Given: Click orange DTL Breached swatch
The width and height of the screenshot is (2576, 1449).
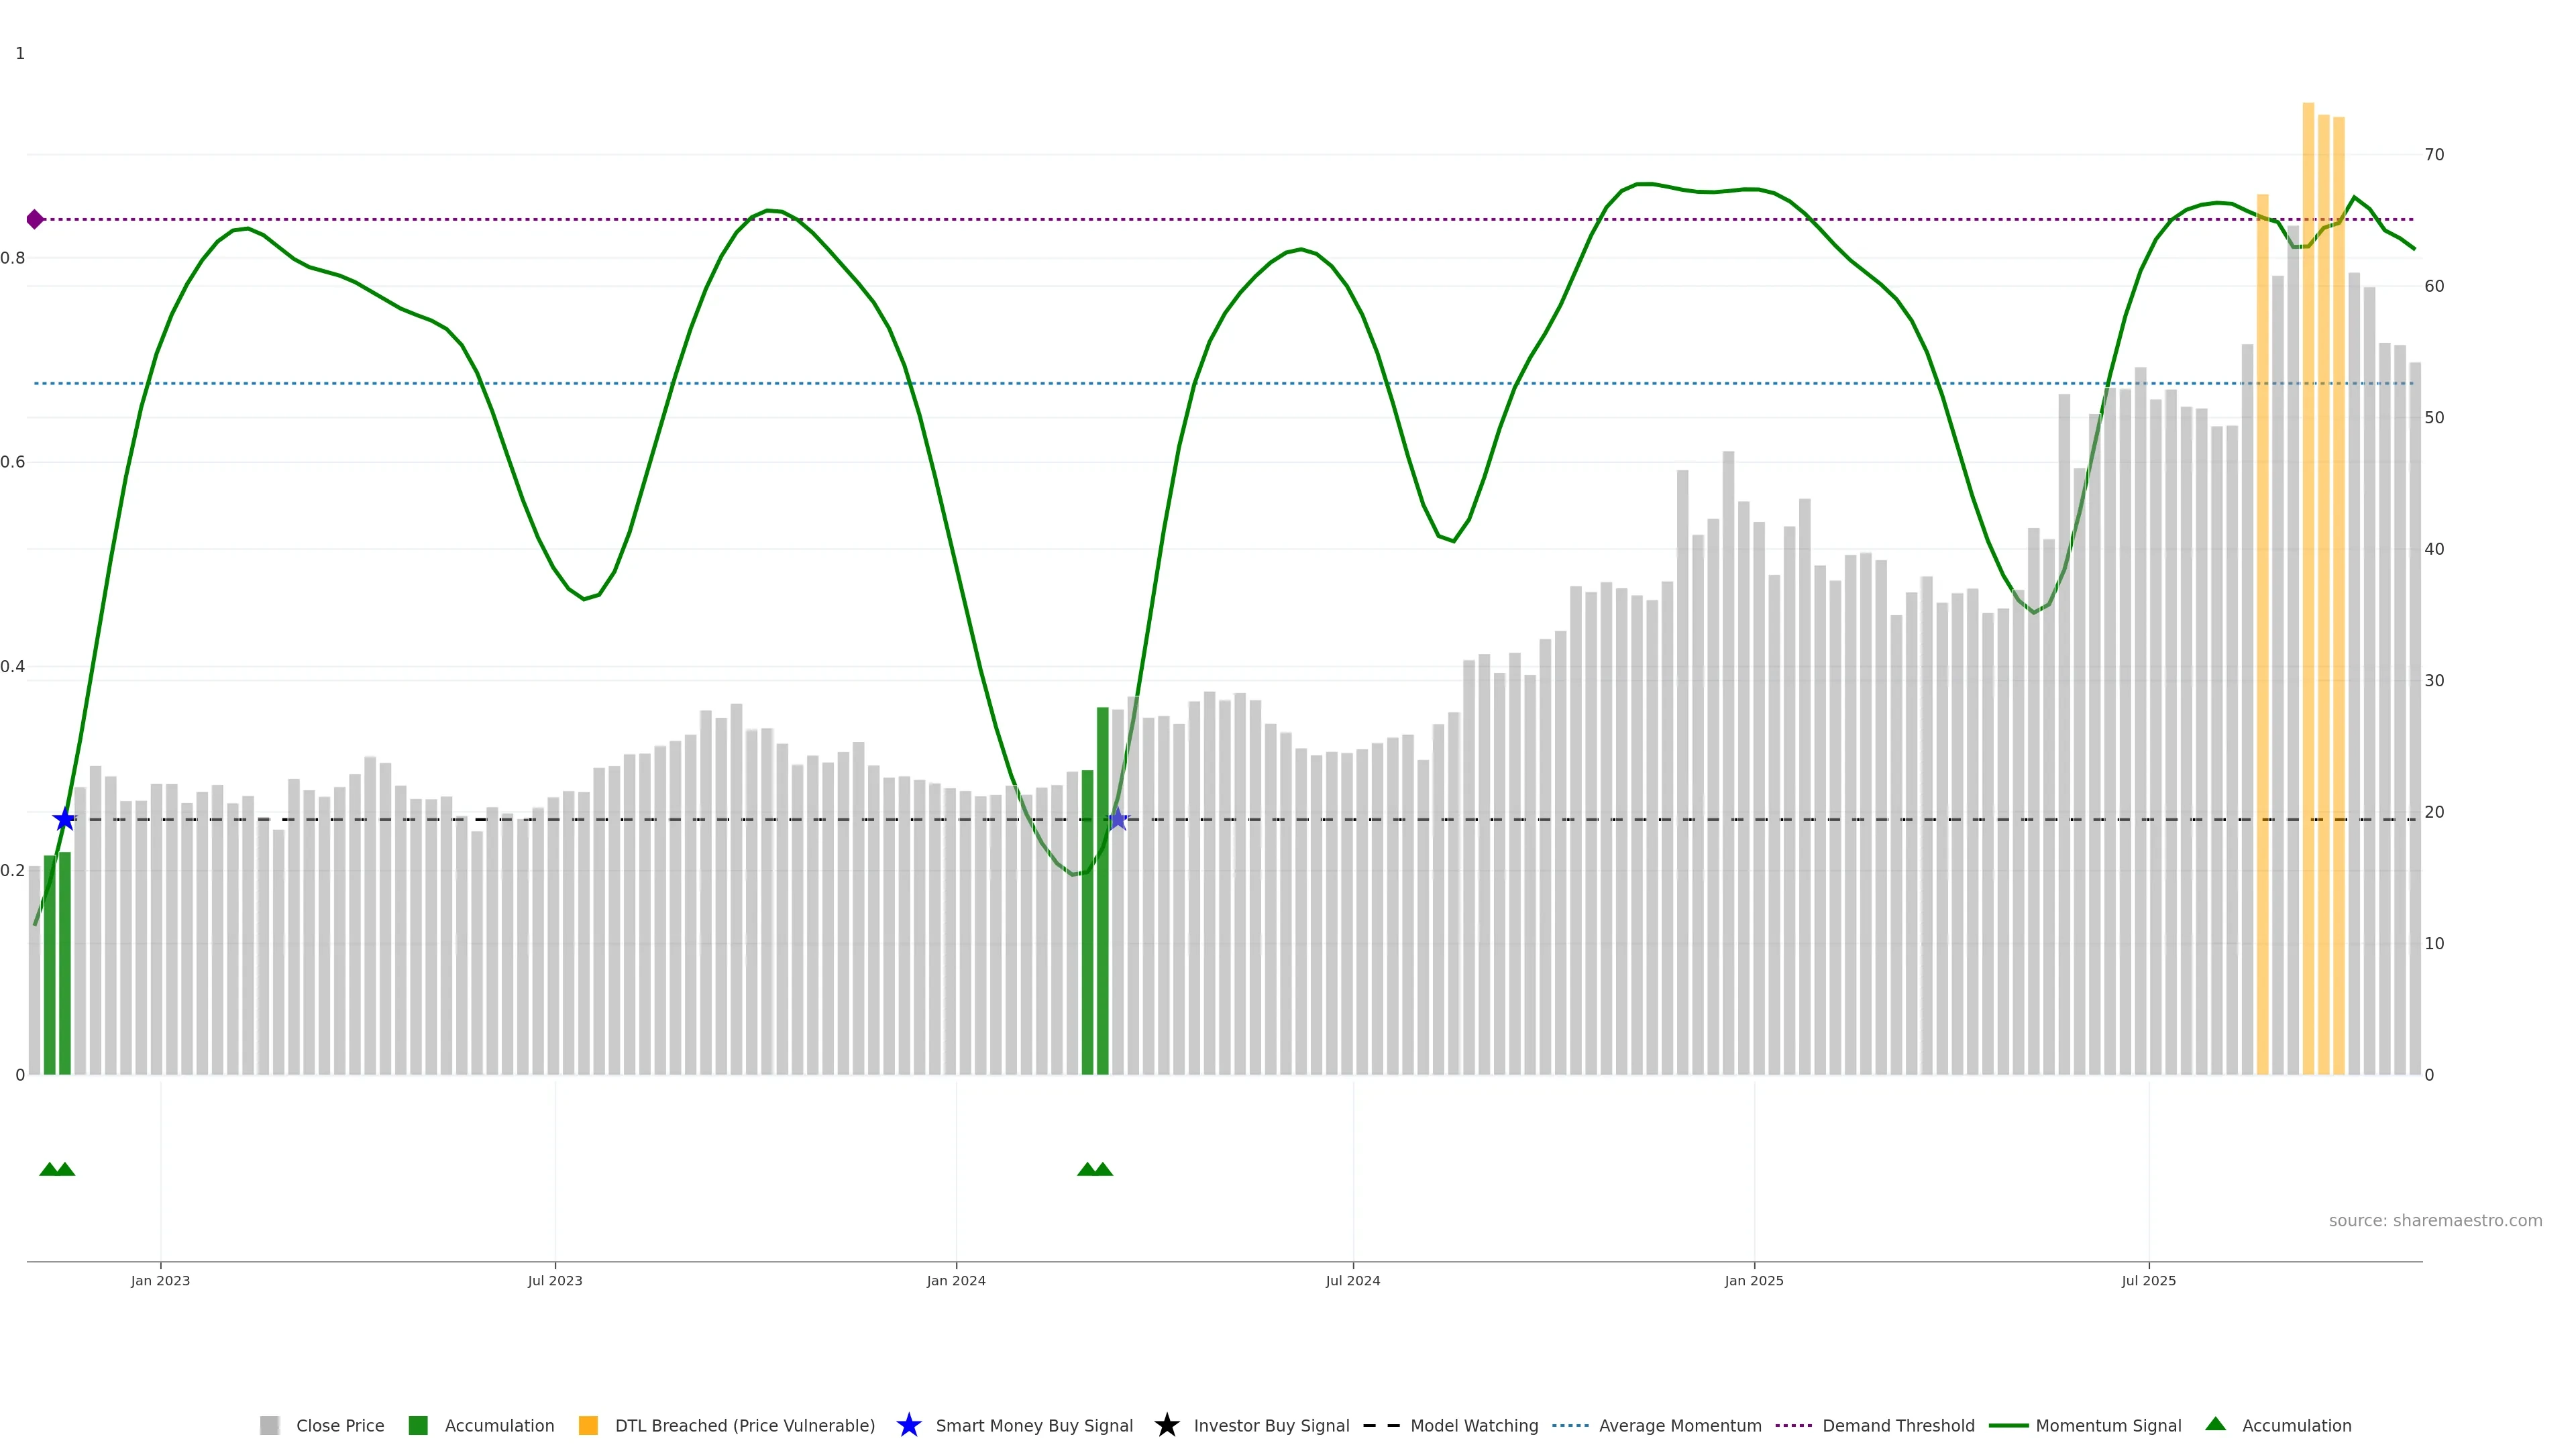Looking at the screenshot, I should point(588,1425).
